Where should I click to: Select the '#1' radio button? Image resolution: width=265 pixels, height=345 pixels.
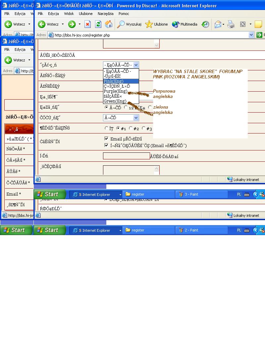click(118, 128)
